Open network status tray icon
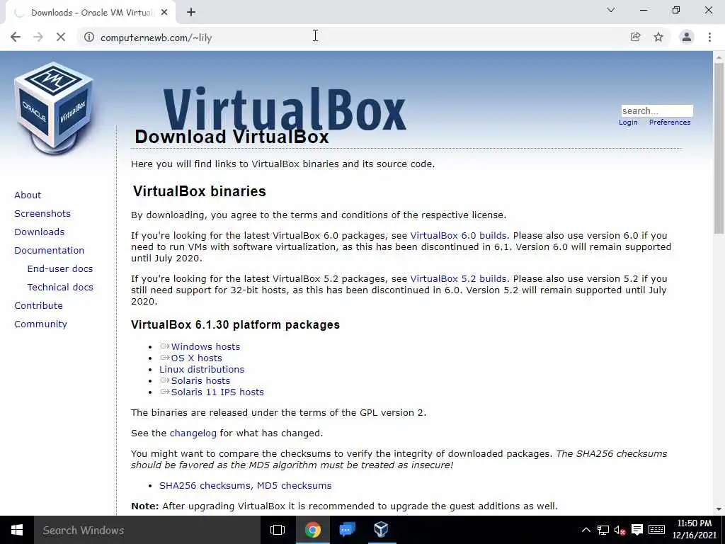This screenshot has height=544, width=725. [x=603, y=530]
